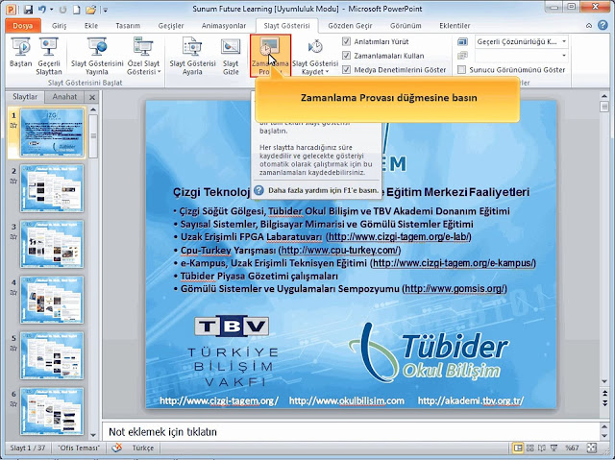
Task: Switch to Slide Sorter view icon
Action: click(x=529, y=448)
